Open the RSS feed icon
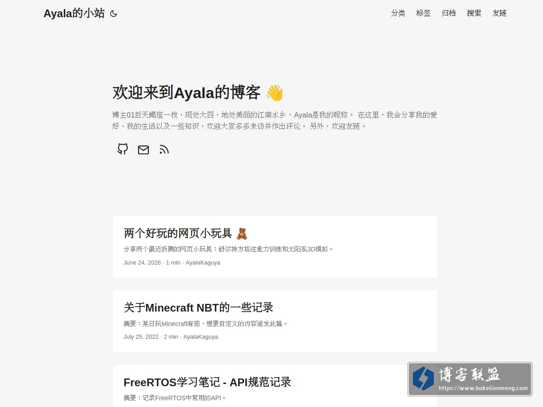The width and height of the screenshot is (543, 407). (x=164, y=150)
